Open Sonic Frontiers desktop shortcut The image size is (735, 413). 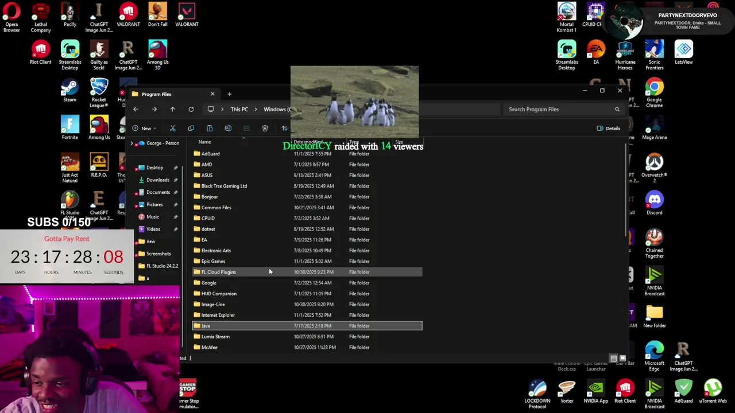654,56
